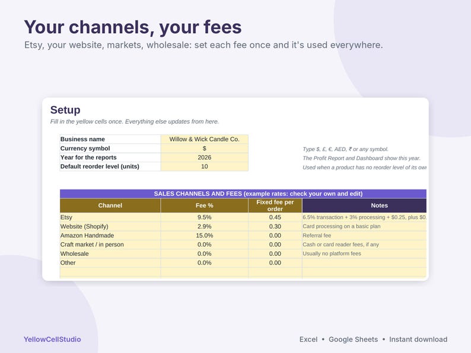This screenshot has height=353, width=471.
Task: Select Amazon Handmade's fee '15.0%'
Action: point(204,236)
